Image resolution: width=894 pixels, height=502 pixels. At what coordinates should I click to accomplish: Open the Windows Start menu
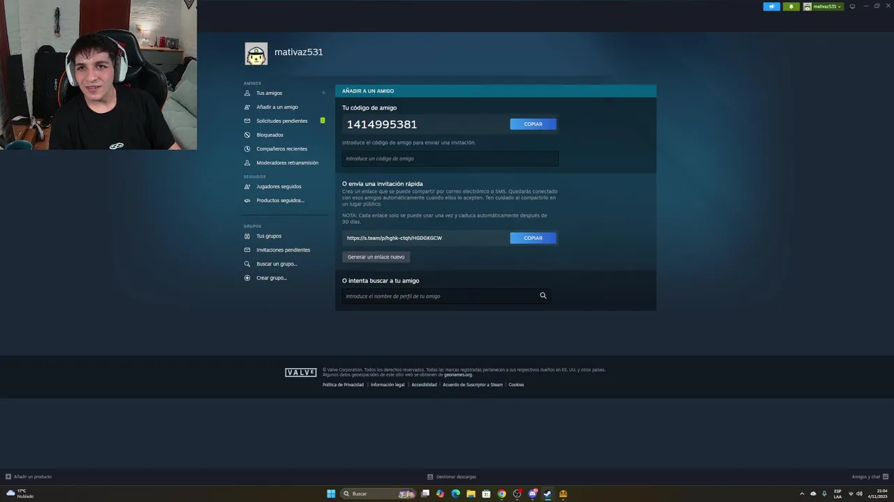(x=331, y=494)
